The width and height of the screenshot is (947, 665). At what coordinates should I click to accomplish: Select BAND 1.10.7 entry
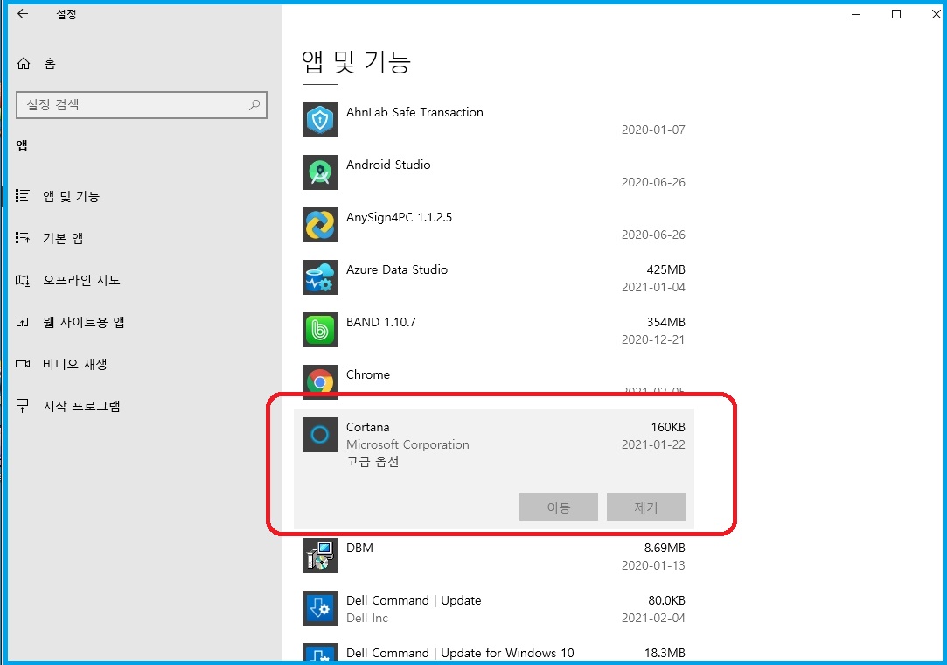(x=381, y=322)
